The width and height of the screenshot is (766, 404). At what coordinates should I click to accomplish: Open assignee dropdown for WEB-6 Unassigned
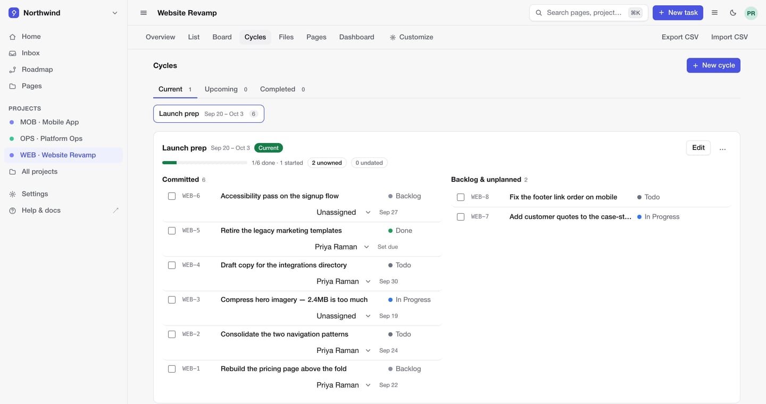pyautogui.click(x=344, y=212)
